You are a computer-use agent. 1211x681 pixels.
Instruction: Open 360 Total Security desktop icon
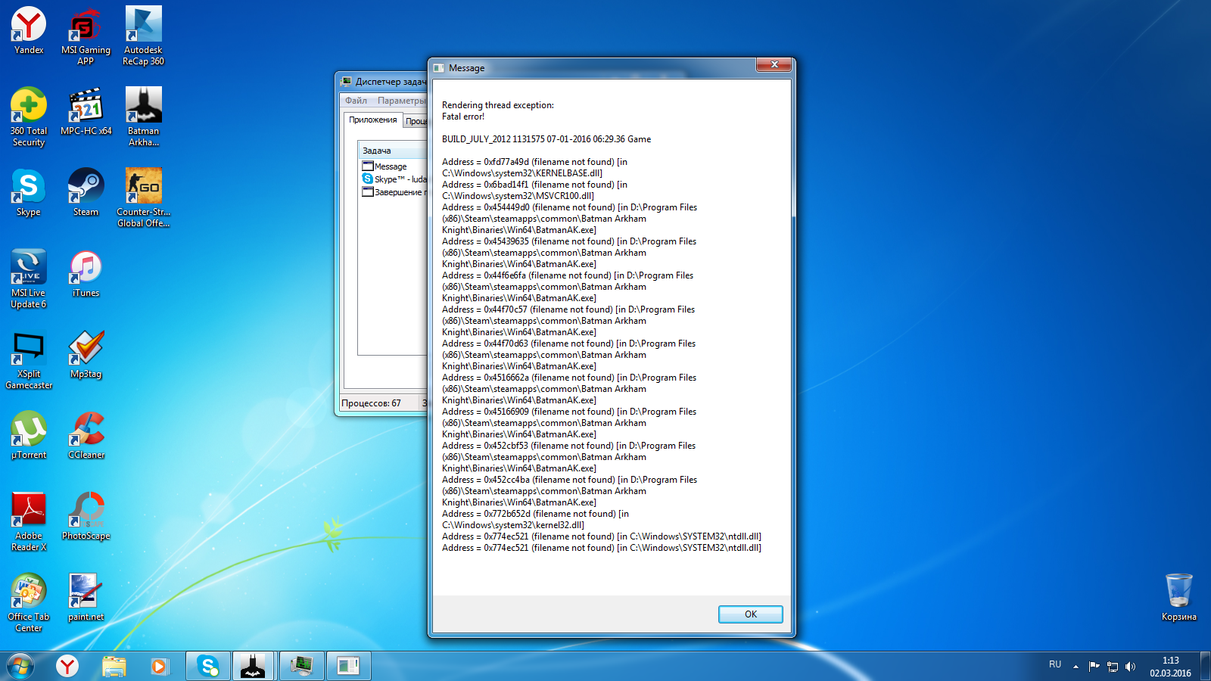[x=29, y=117]
